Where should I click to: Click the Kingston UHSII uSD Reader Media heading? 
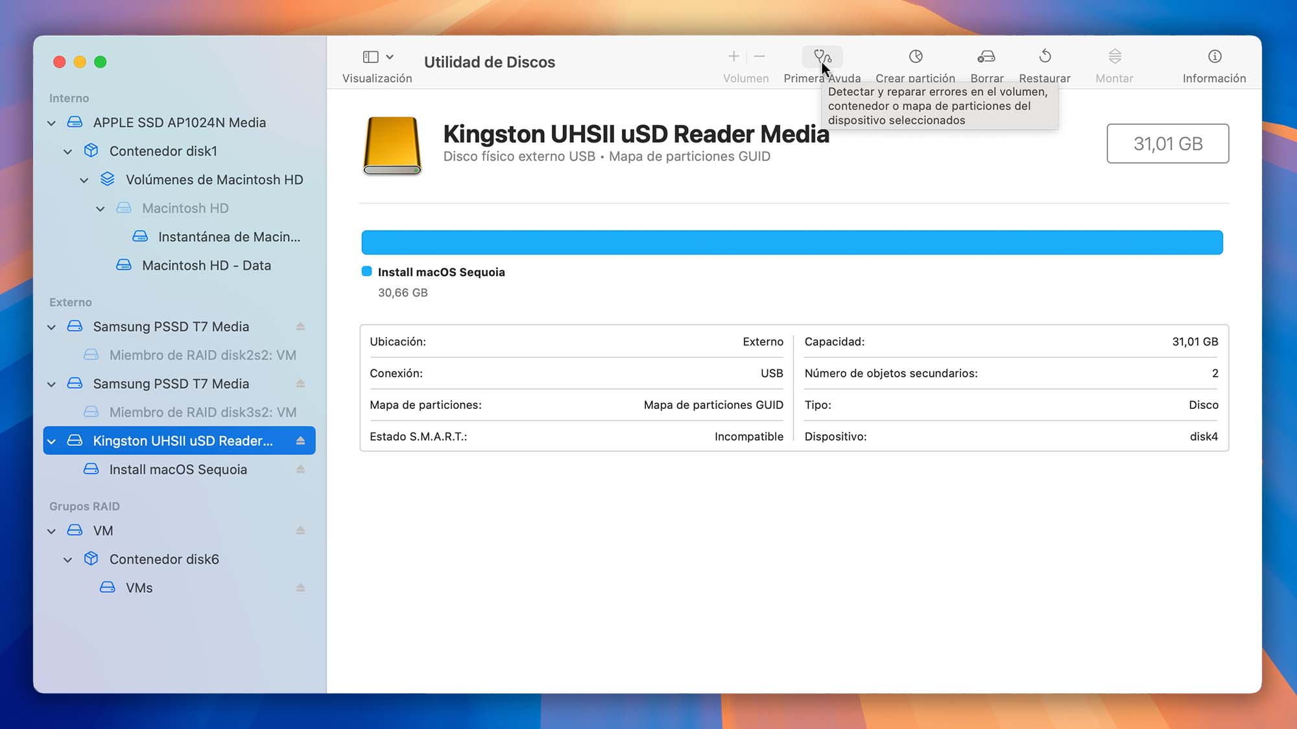(636, 134)
